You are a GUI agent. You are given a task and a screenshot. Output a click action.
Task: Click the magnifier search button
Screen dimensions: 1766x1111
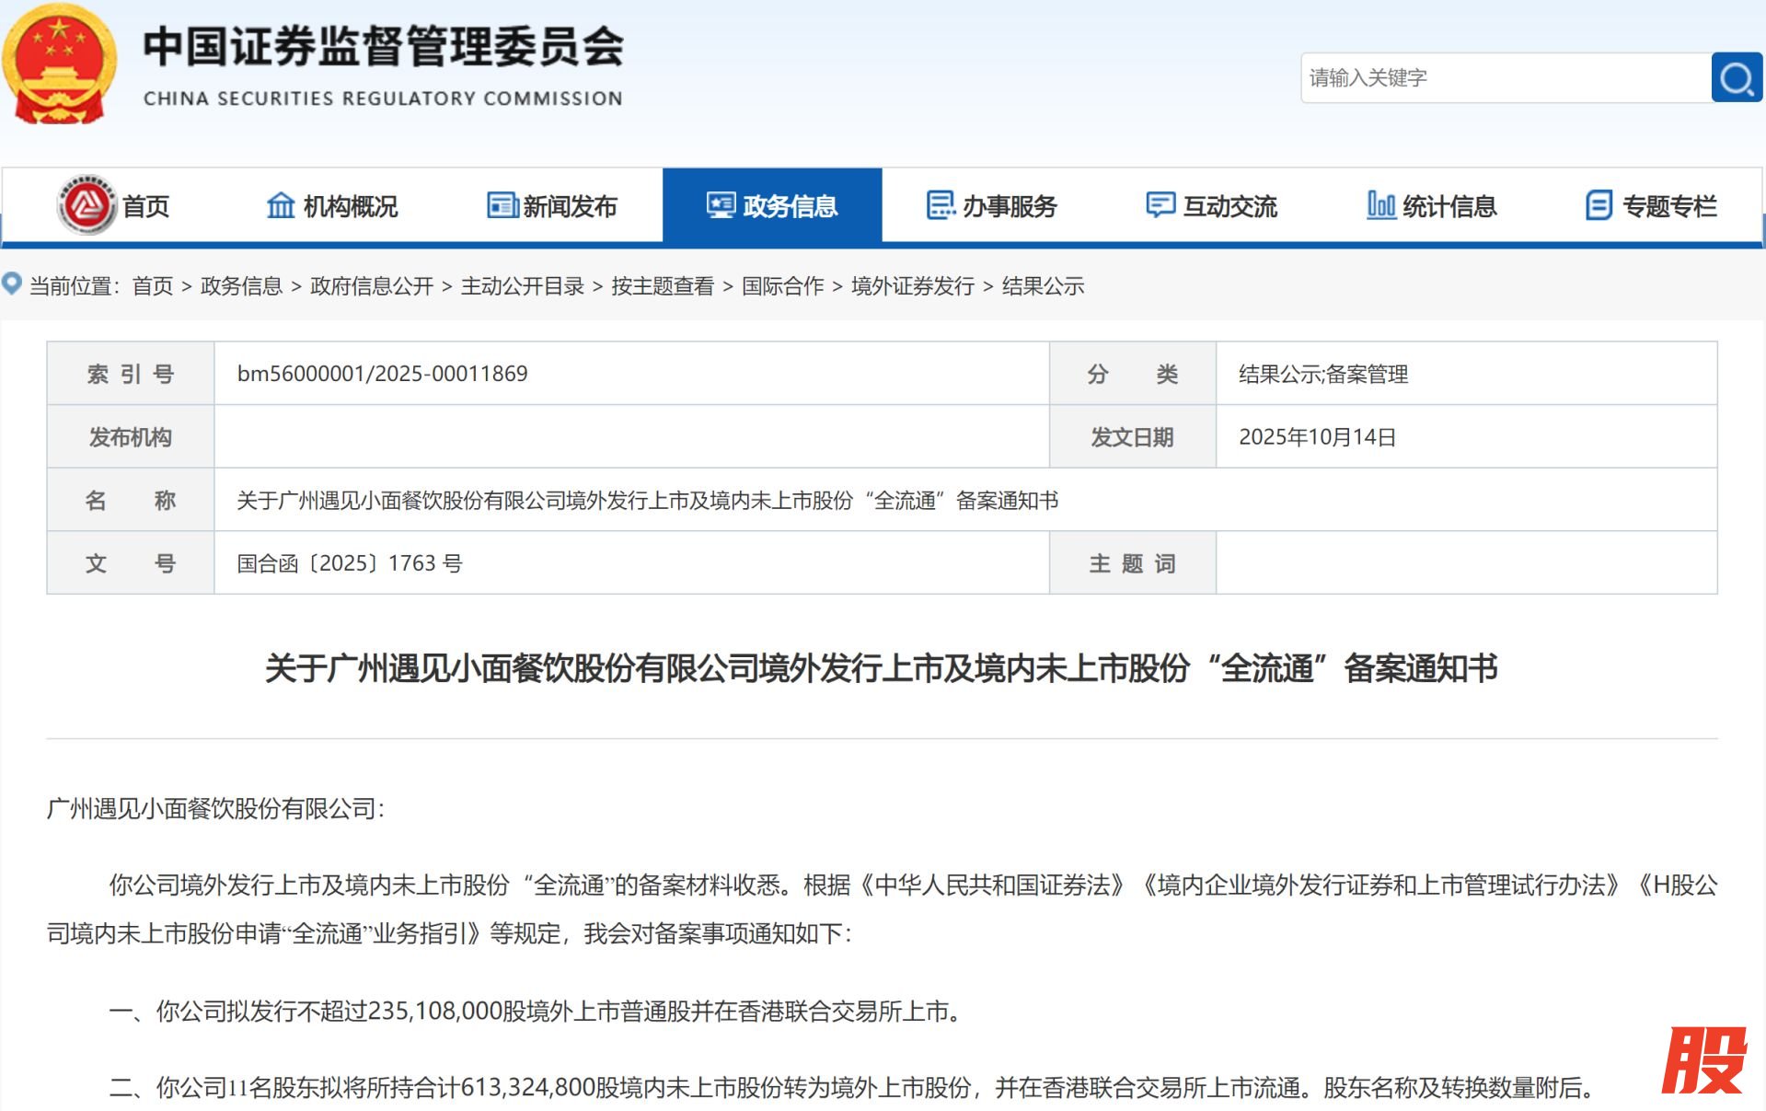[x=1736, y=77]
